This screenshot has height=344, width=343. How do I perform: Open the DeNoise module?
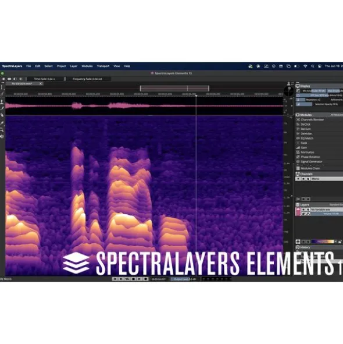click(306, 133)
